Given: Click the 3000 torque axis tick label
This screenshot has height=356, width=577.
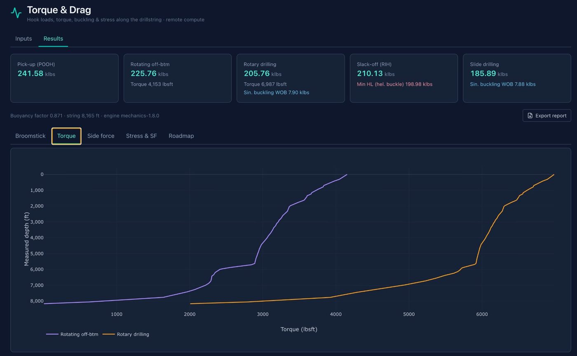Looking at the screenshot, I should (x=263, y=314).
